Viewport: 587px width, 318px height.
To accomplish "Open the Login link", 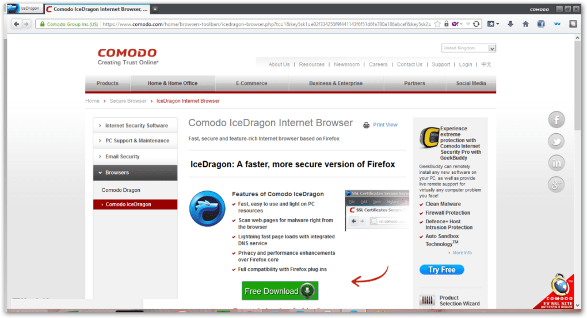I will tap(466, 64).
